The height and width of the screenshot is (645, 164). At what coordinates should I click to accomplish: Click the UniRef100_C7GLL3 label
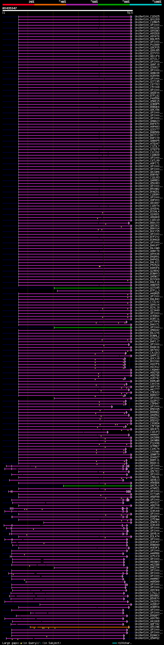147,593
